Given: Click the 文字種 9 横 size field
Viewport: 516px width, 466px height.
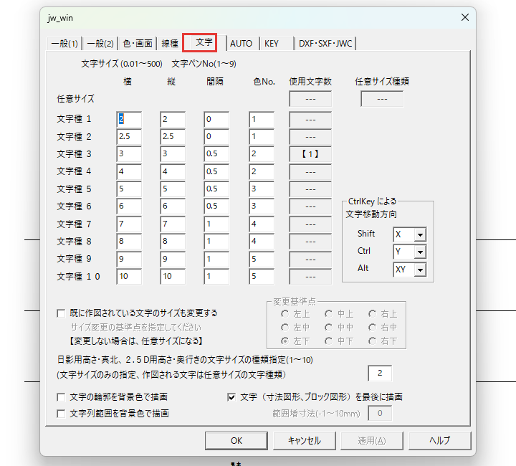Looking at the screenshot, I should (129, 259).
